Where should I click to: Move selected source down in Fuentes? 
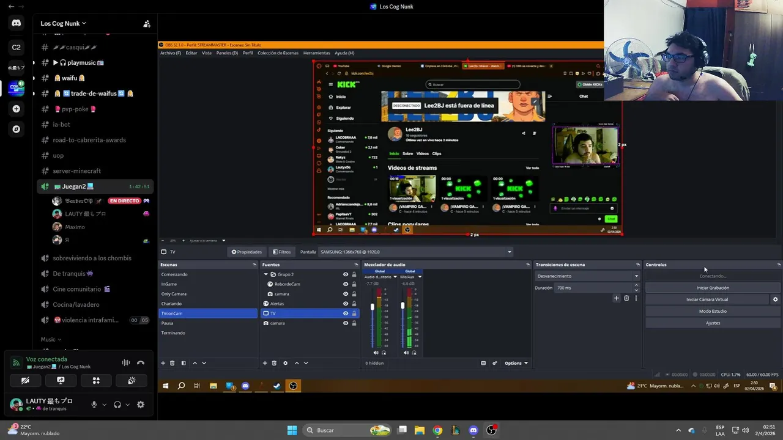(x=306, y=363)
